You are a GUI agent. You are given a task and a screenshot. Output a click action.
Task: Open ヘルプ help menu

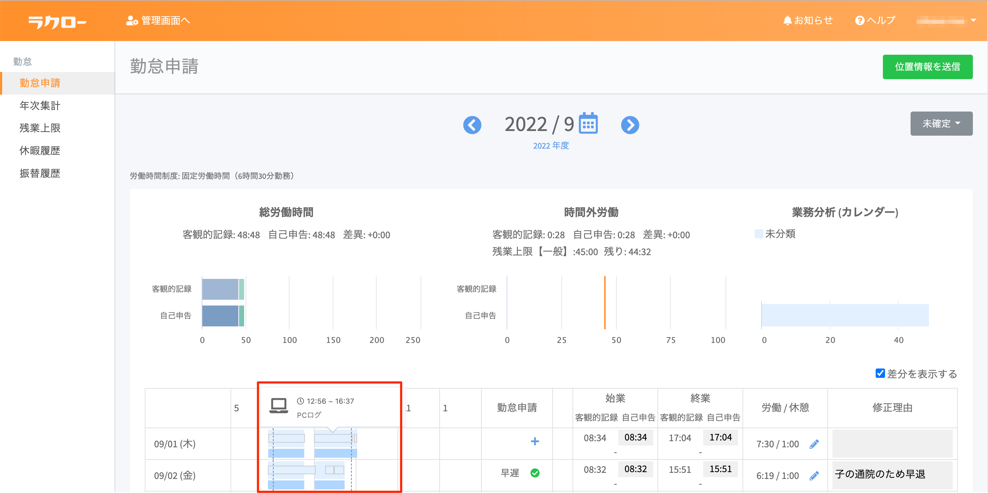875,20
